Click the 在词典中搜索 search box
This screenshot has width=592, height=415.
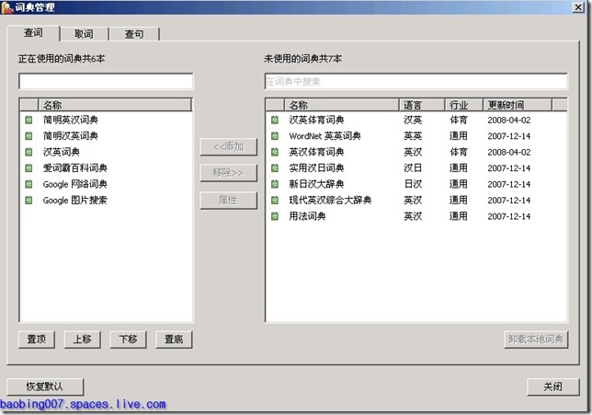[416, 81]
